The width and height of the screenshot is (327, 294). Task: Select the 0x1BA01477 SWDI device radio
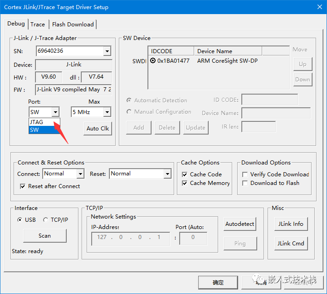pos(153,60)
